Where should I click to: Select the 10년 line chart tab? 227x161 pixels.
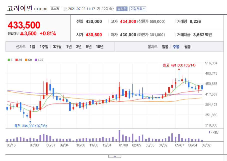tap(100, 47)
